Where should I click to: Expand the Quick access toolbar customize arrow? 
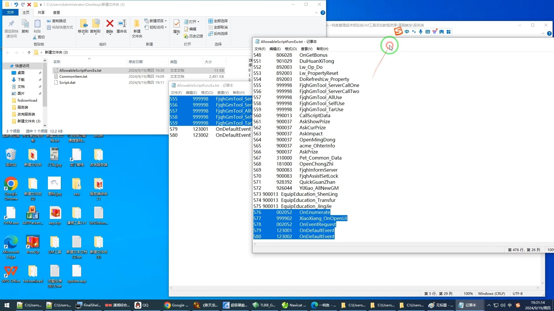tap(41, 5)
